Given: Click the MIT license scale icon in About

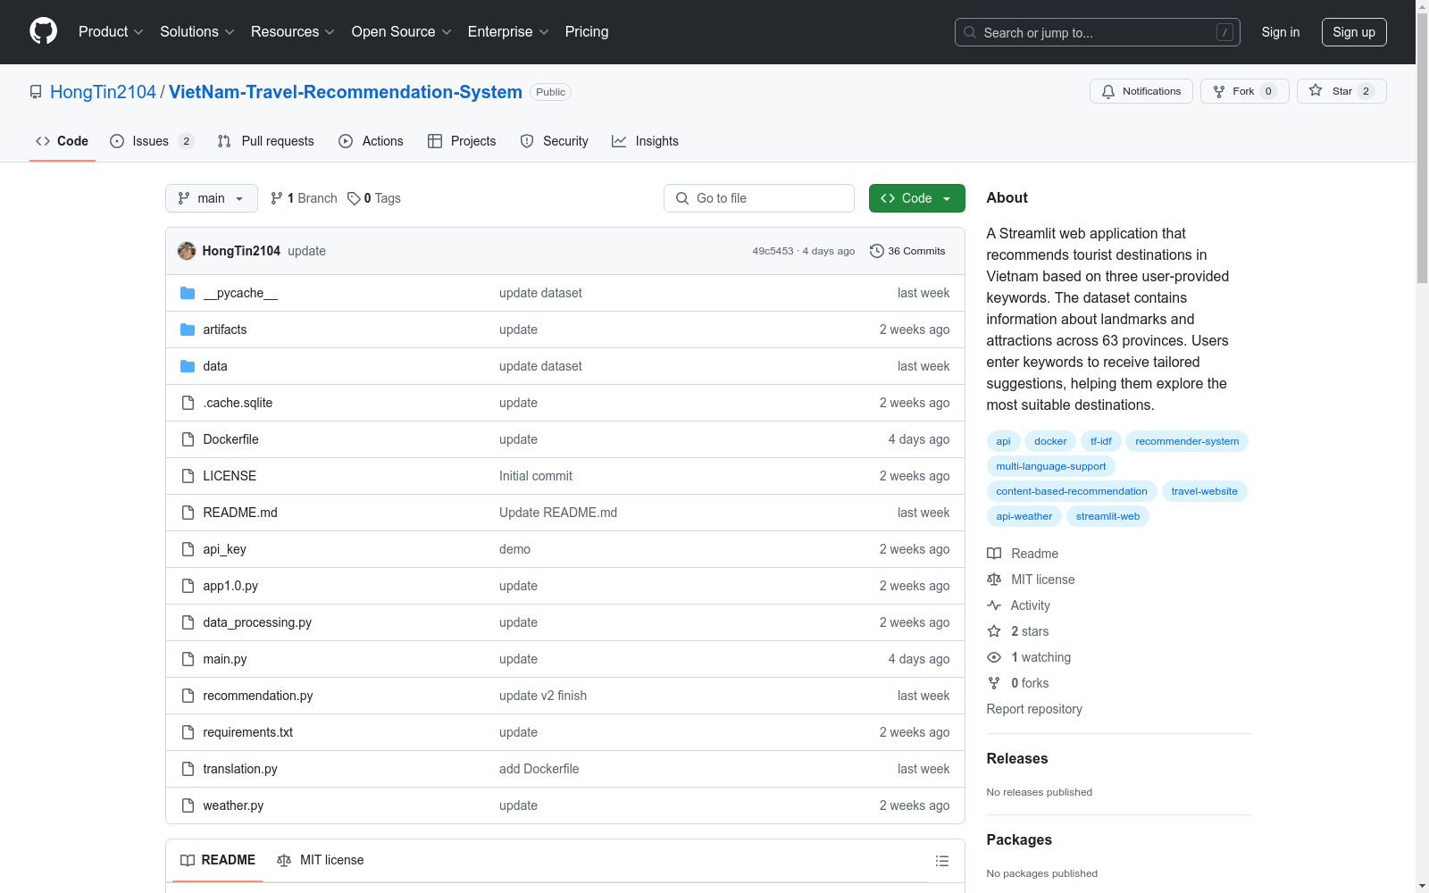Looking at the screenshot, I should tap(994, 580).
